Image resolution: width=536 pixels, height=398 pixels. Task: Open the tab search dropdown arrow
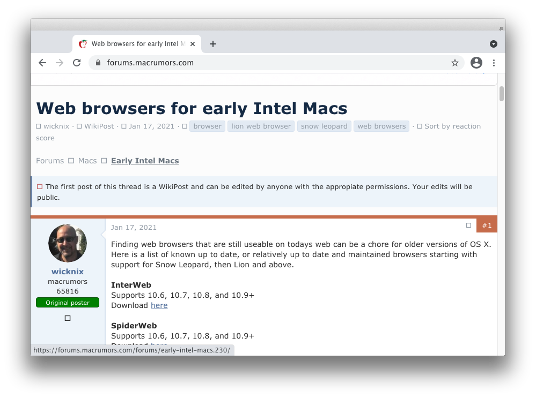coord(493,44)
